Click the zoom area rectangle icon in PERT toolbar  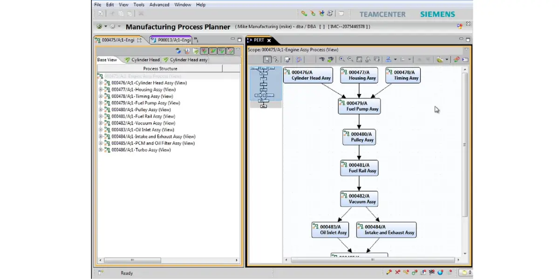tap(376, 60)
